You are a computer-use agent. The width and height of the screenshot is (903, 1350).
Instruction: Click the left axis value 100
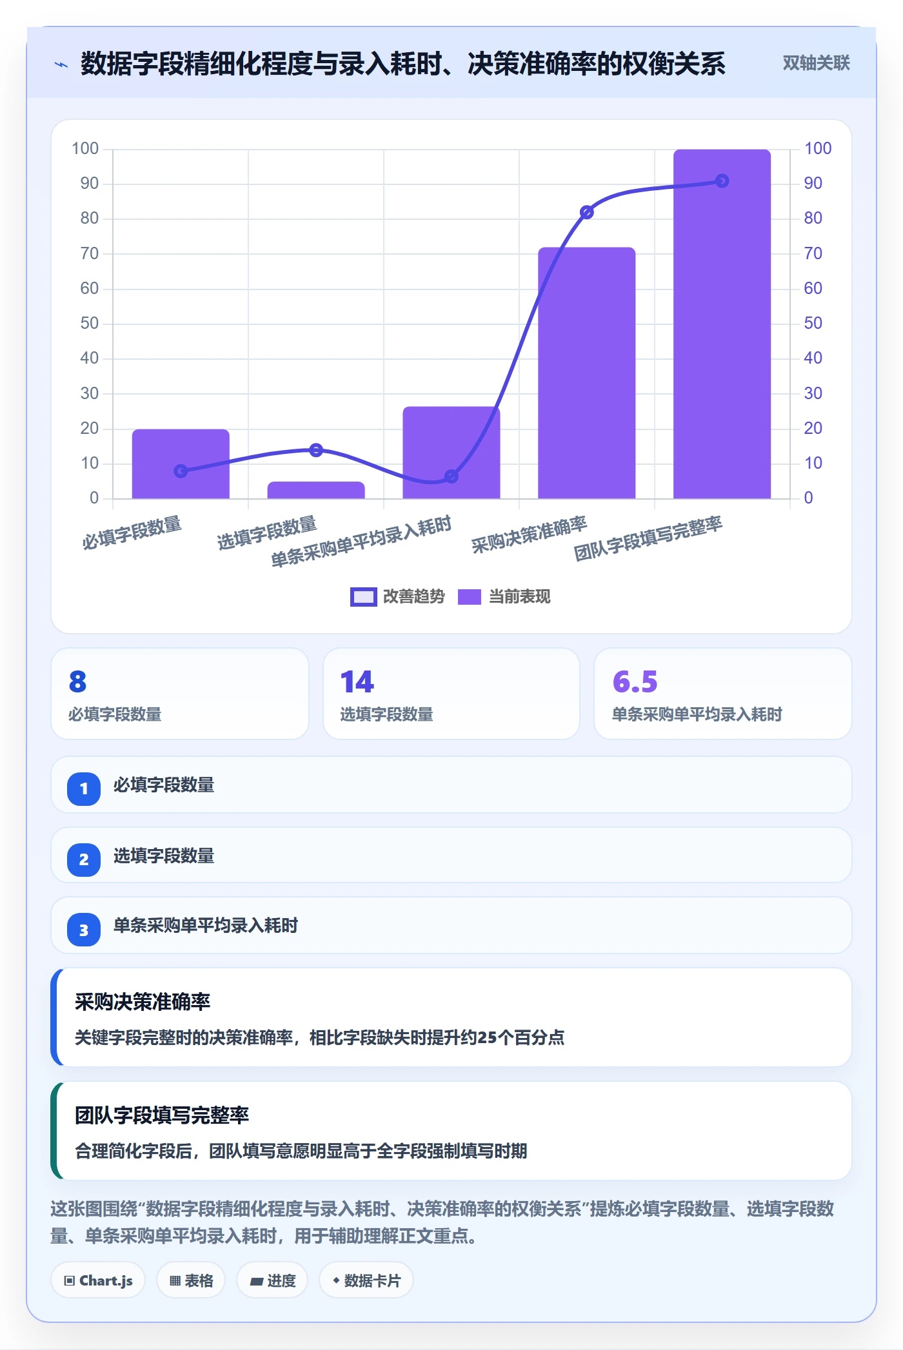click(85, 149)
